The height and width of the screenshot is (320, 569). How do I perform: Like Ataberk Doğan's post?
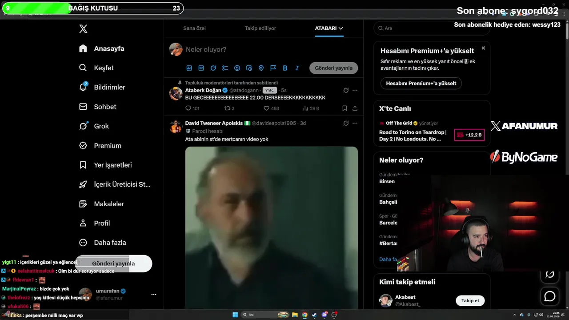pyautogui.click(x=271, y=108)
